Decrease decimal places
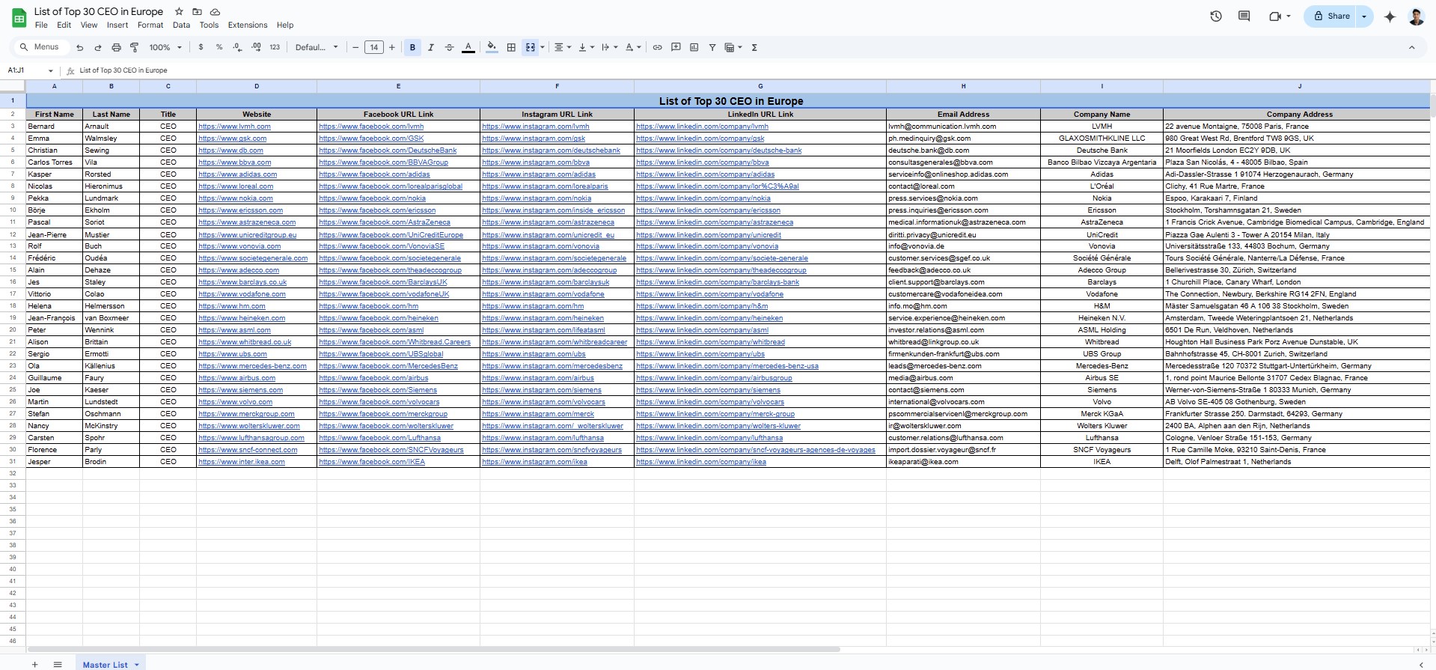Screen dimensions: 1436x670 [x=237, y=47]
